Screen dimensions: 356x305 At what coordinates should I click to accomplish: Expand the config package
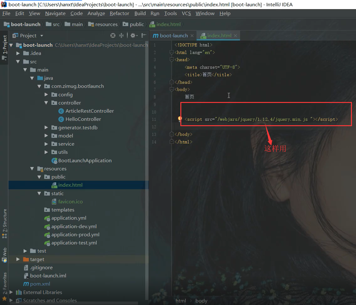coord(46,94)
